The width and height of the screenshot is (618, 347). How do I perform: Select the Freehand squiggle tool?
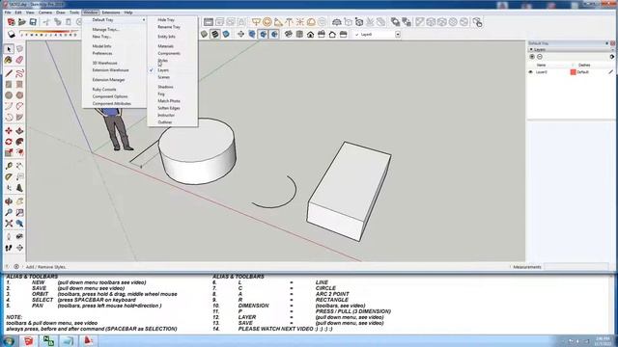[x=19, y=73]
